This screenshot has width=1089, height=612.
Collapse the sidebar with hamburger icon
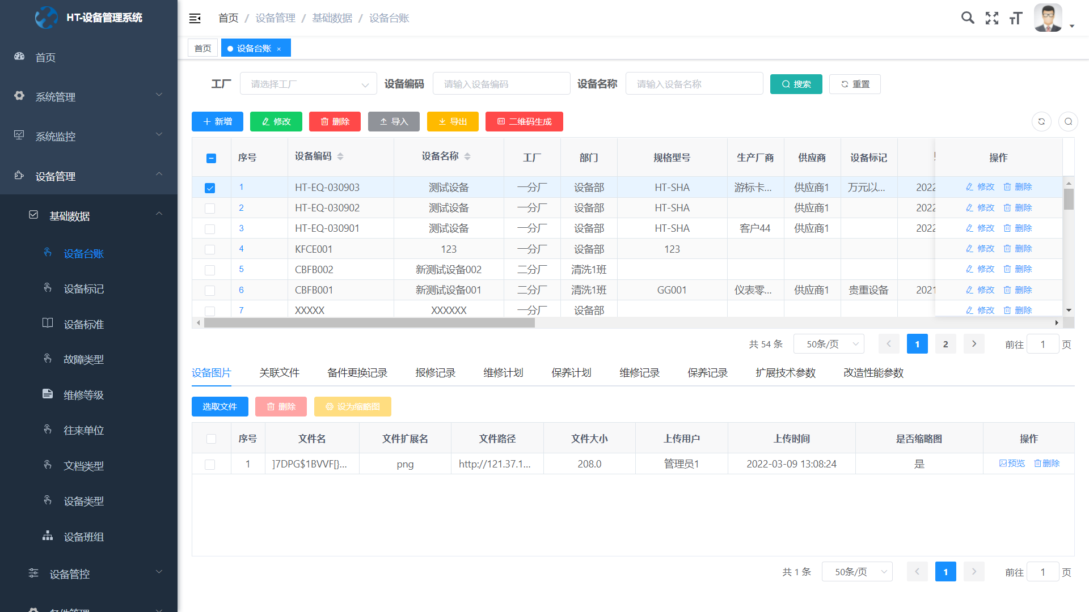coord(195,18)
